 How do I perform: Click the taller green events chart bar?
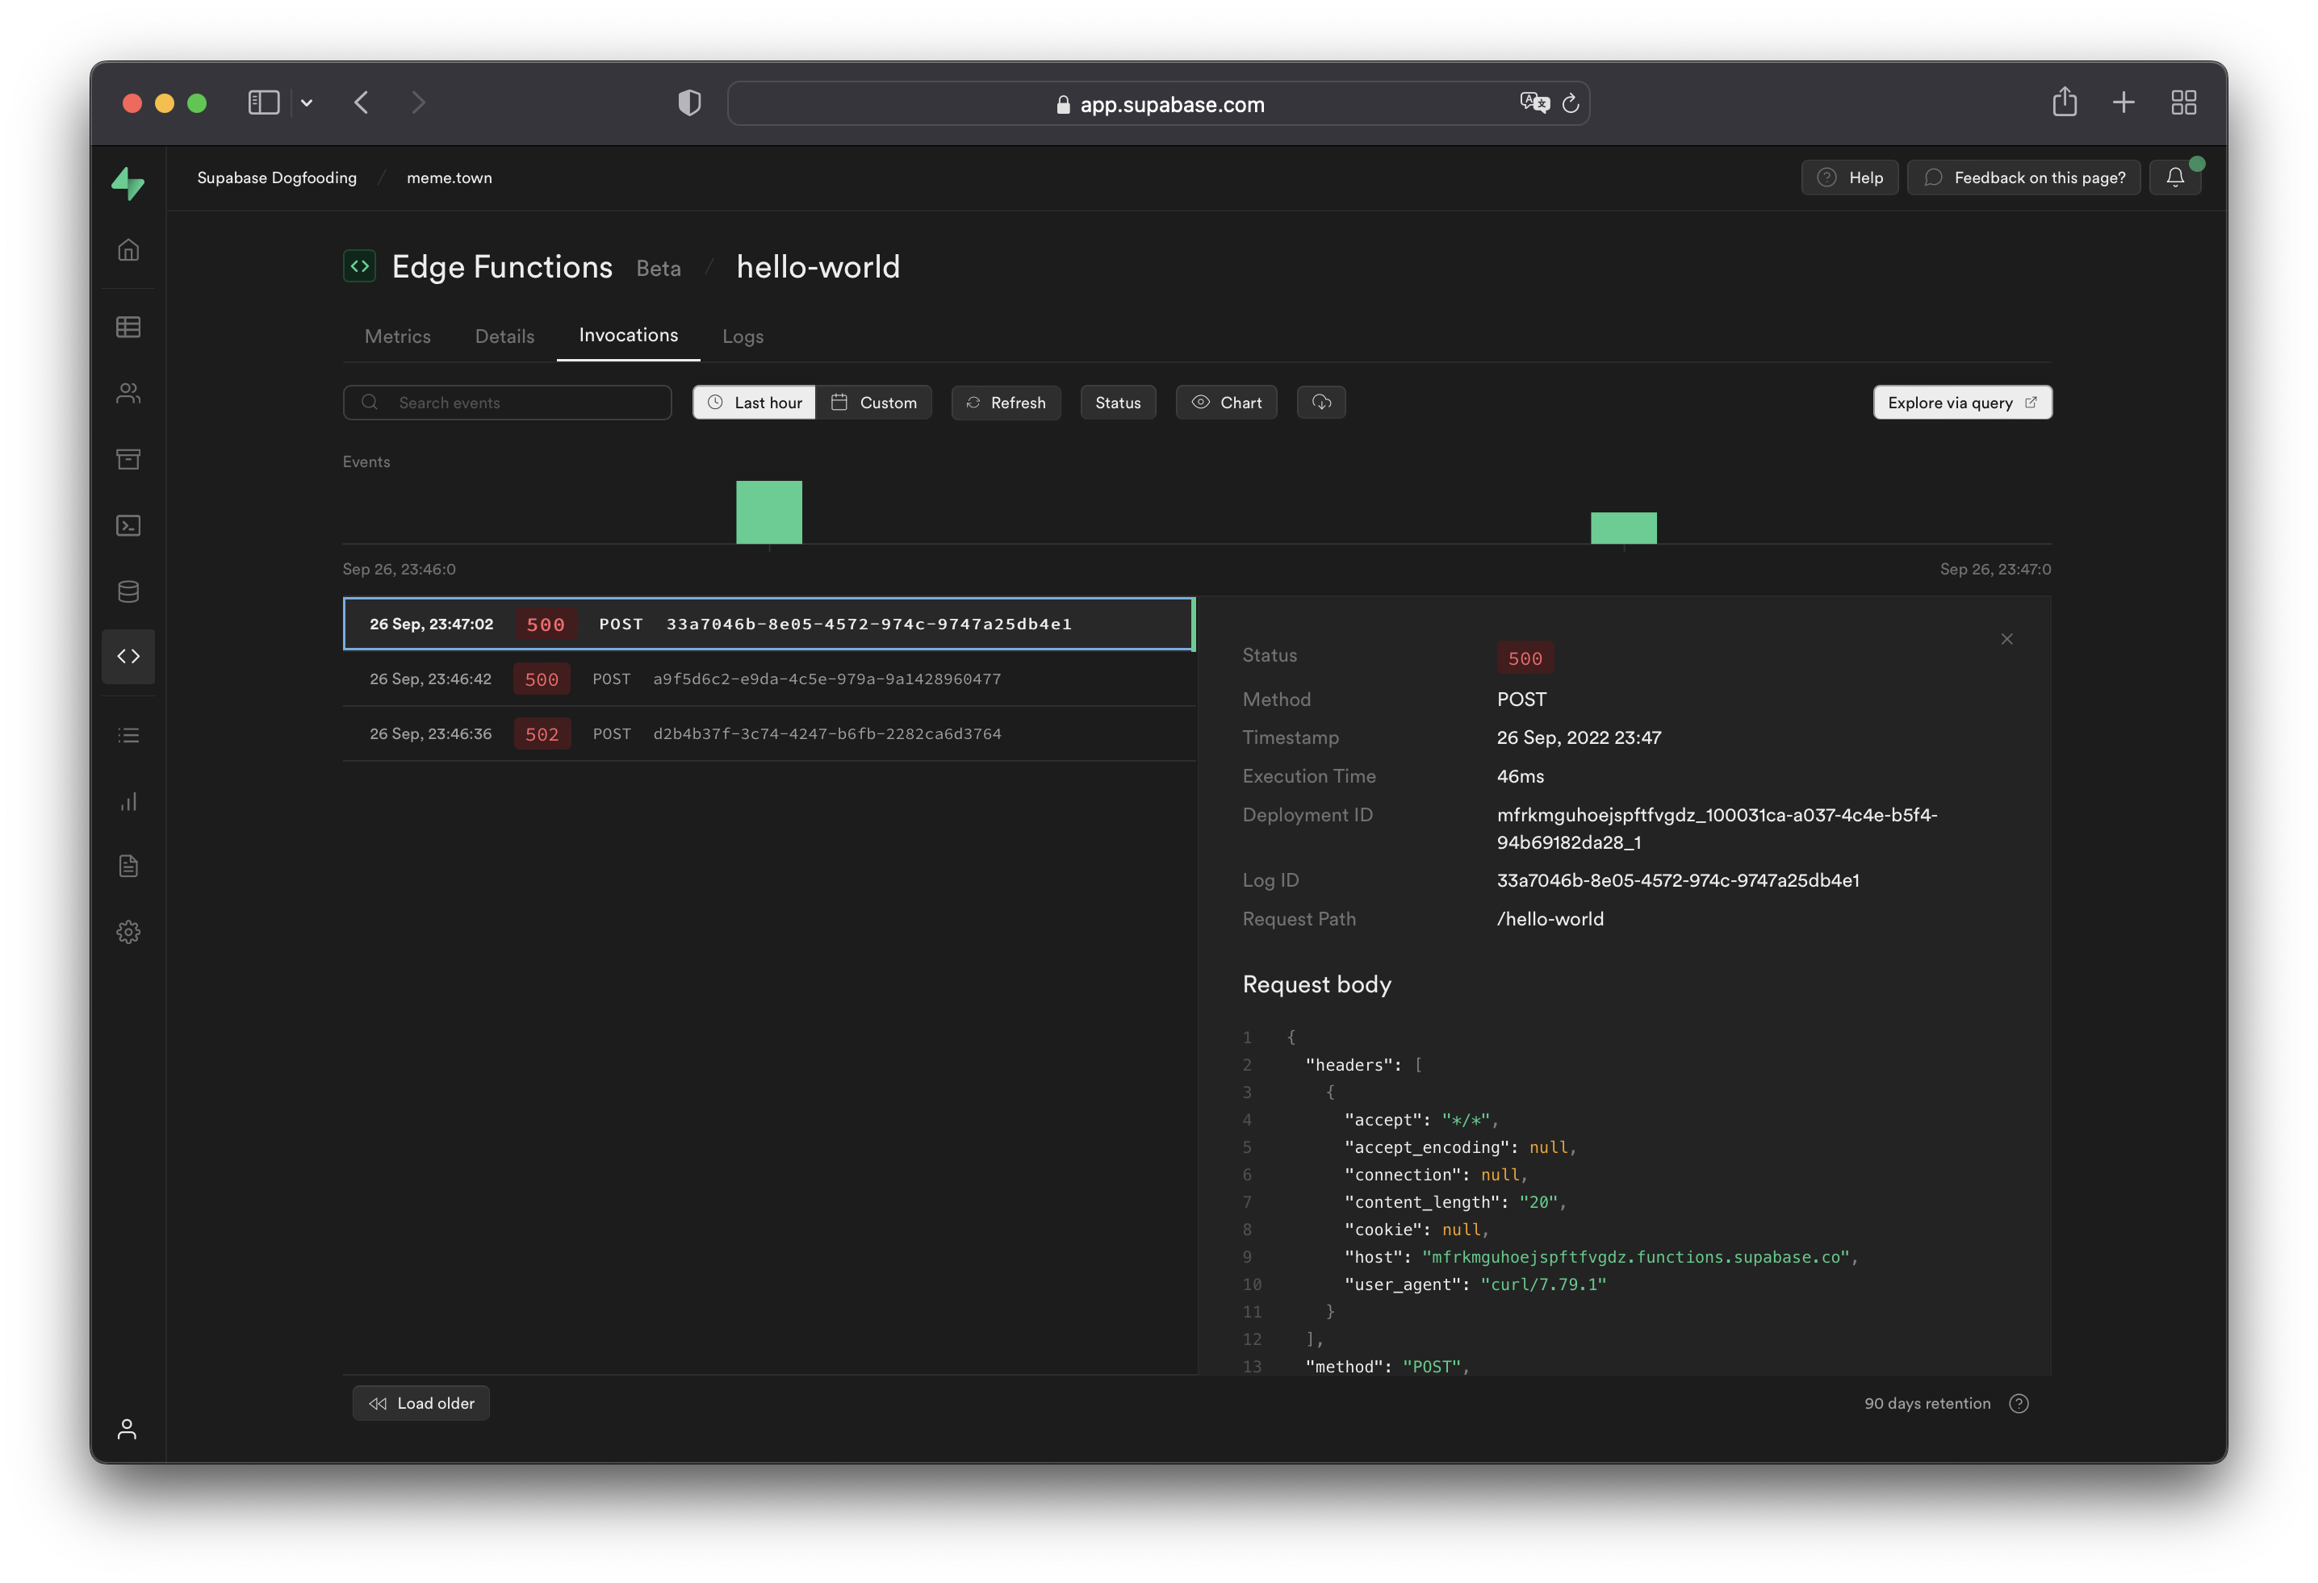[x=768, y=512]
